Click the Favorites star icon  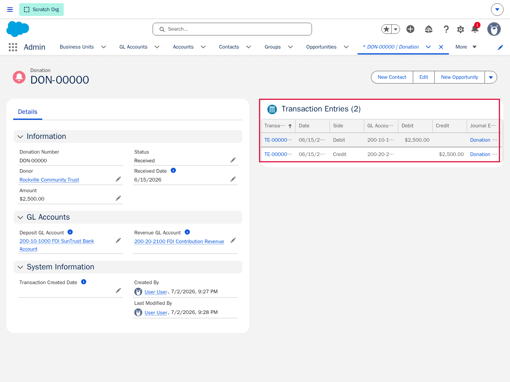tap(386, 29)
